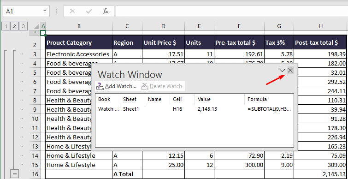Click the Tax 3% header cell
This screenshot has height=179, width=348.
coord(279,42)
